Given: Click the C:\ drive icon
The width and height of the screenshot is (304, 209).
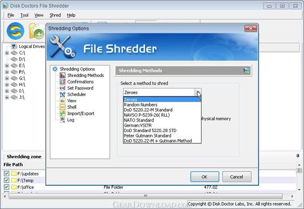Looking at the screenshot, I should [14, 53].
